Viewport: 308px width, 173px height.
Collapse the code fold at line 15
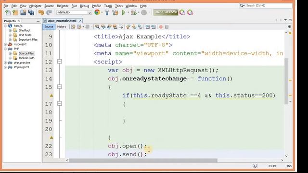(x=59, y=86)
